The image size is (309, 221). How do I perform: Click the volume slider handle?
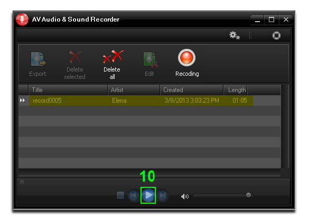[248, 195]
